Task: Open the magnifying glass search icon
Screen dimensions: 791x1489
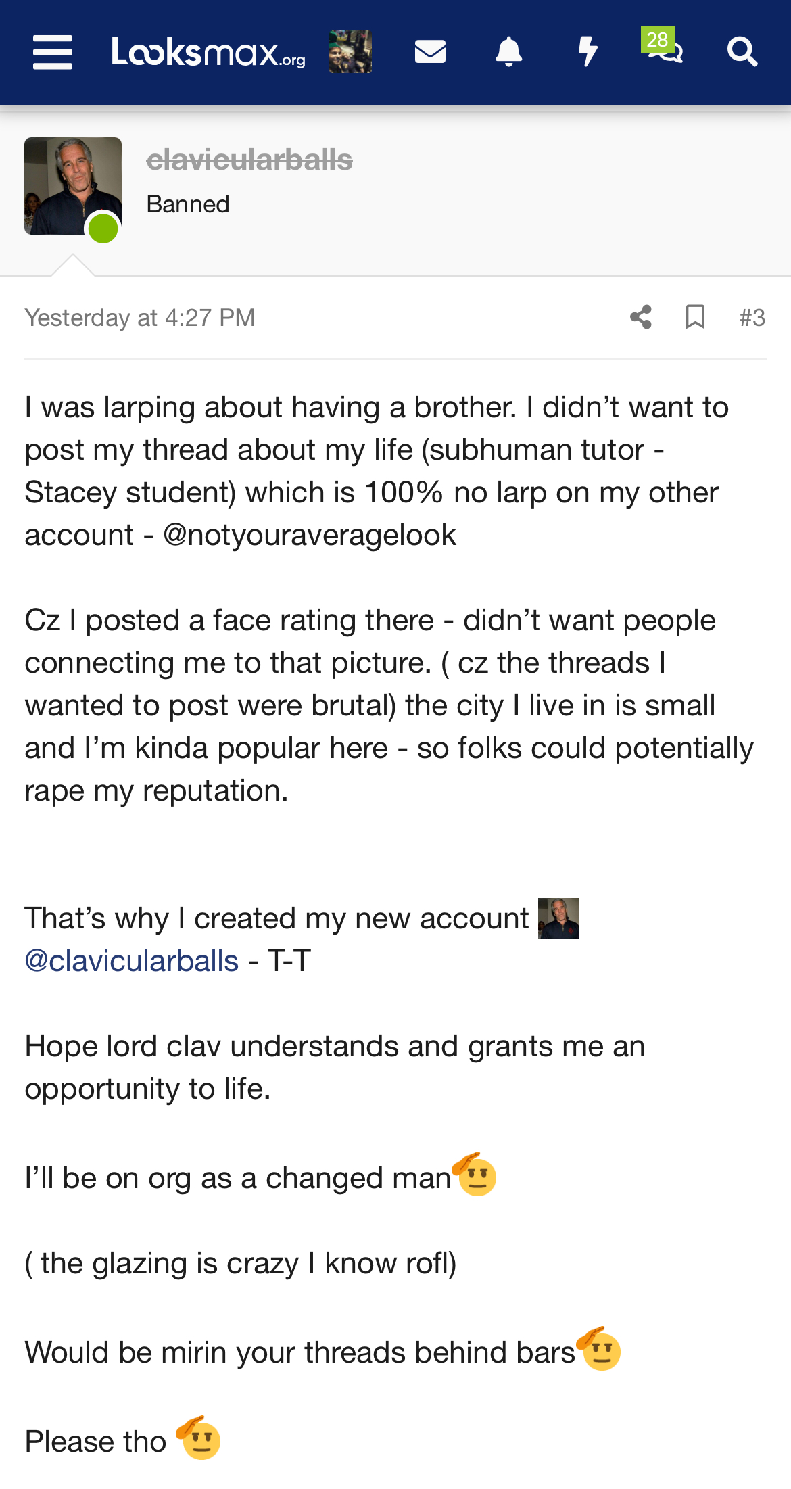Action: pyautogui.click(x=742, y=52)
